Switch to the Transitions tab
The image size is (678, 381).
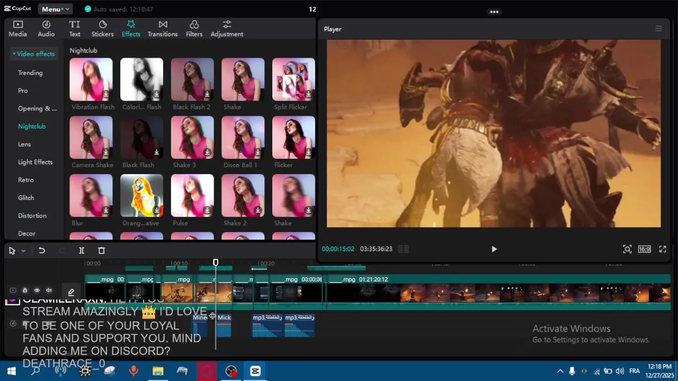click(163, 29)
